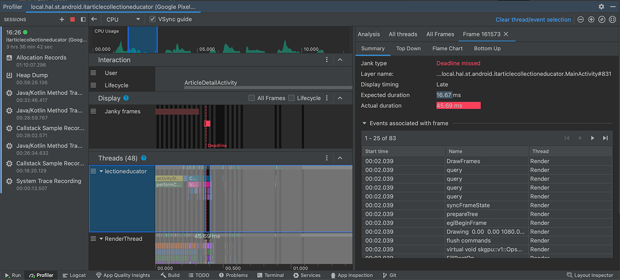Open the CPU profiler dropdown

click(x=123, y=19)
